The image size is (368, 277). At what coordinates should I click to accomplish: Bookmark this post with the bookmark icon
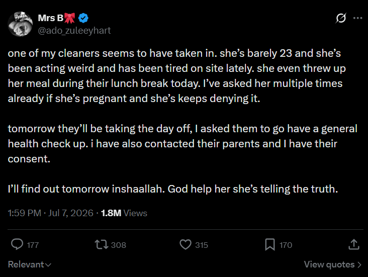coord(270,244)
